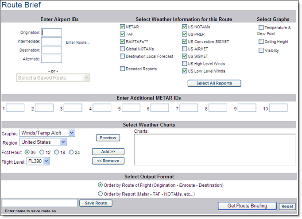Viewport: 302px width, 219px height.
Task: Enable Decoded Reports option
Action: pos(122,69)
